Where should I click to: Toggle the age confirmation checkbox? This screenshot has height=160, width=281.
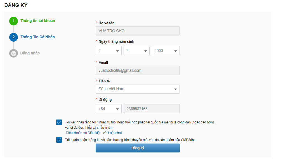59,122
